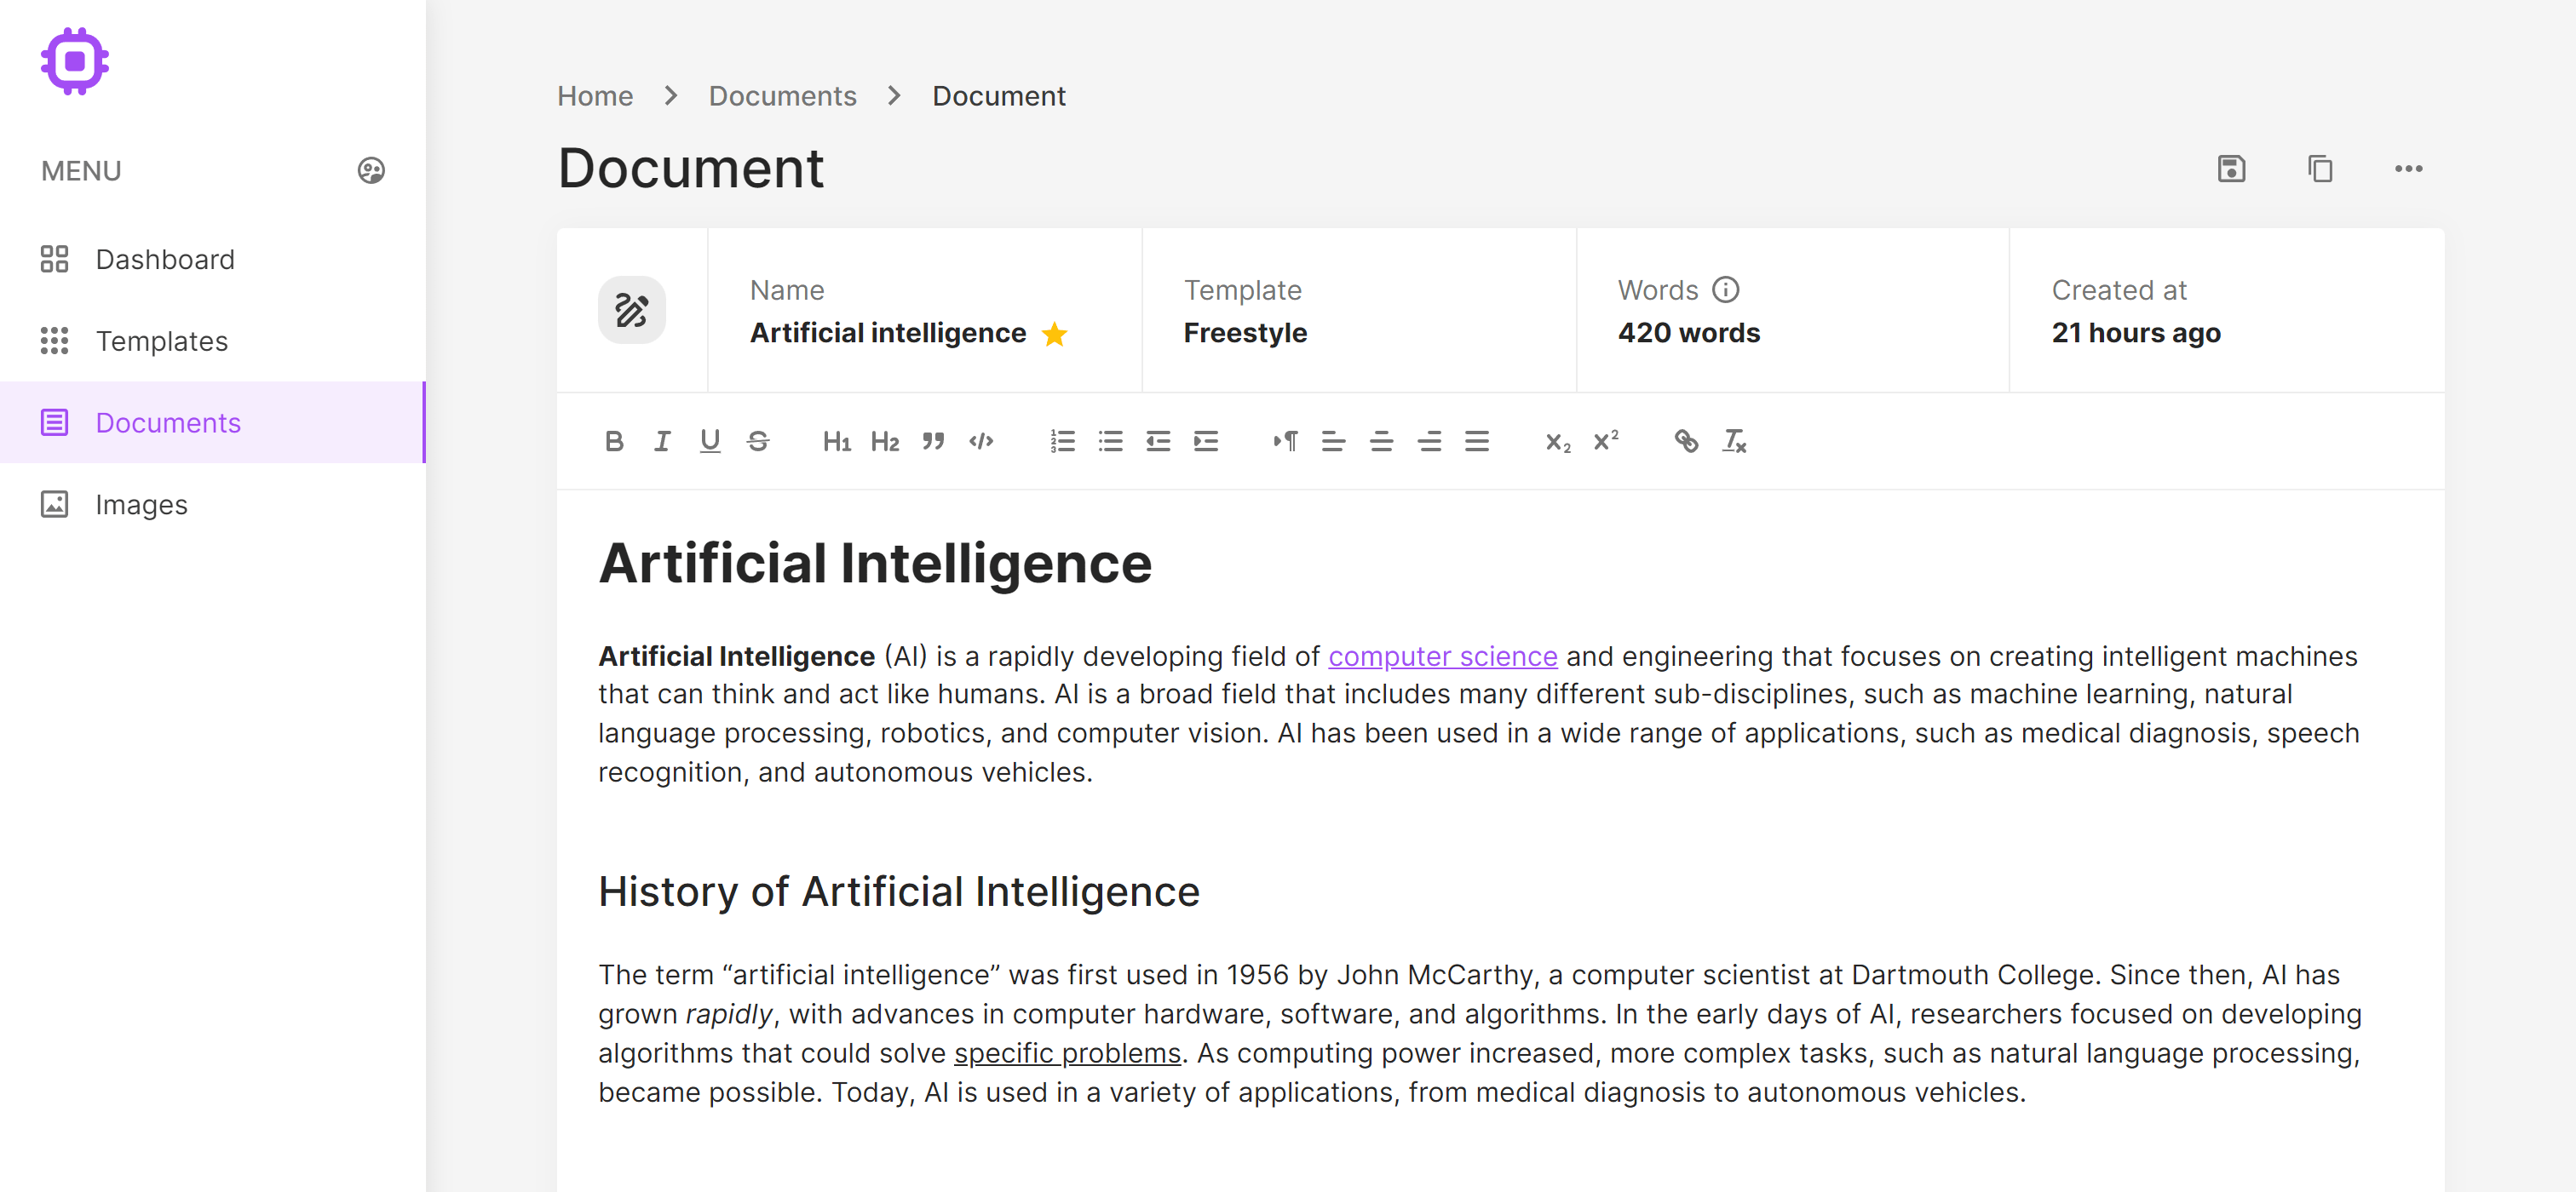Image resolution: width=2576 pixels, height=1192 pixels.
Task: Insert inline code formatting
Action: click(x=982, y=440)
